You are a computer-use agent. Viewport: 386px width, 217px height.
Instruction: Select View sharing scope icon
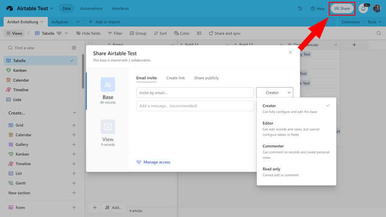pos(108,127)
